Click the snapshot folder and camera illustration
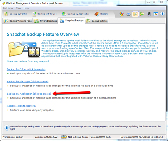This screenshot has height=141, width=168. click(24, 49)
